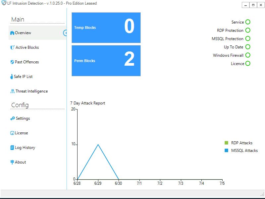The image size is (265, 199).
Task: Click the Safe IP List droplet icon
Action: [12, 77]
